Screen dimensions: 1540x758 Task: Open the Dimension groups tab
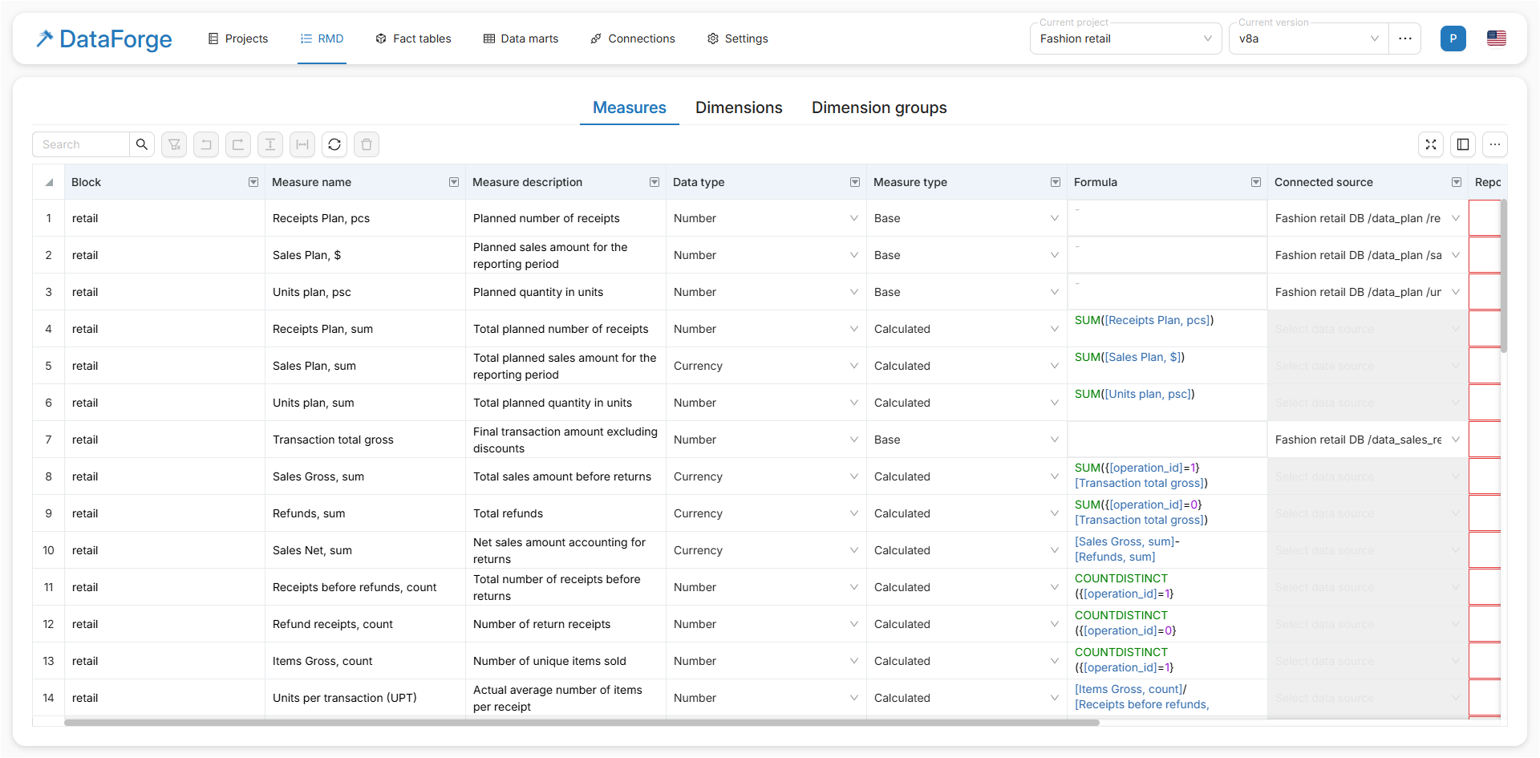878,107
